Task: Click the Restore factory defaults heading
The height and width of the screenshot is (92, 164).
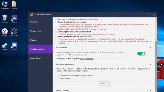Action: (65, 65)
